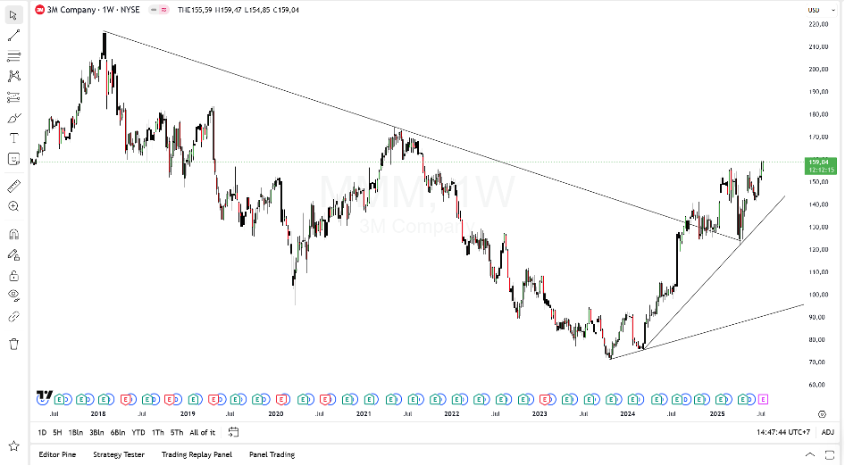The image size is (845, 466).
Task: Click the link drawings chain icon
Action: pos(13,317)
